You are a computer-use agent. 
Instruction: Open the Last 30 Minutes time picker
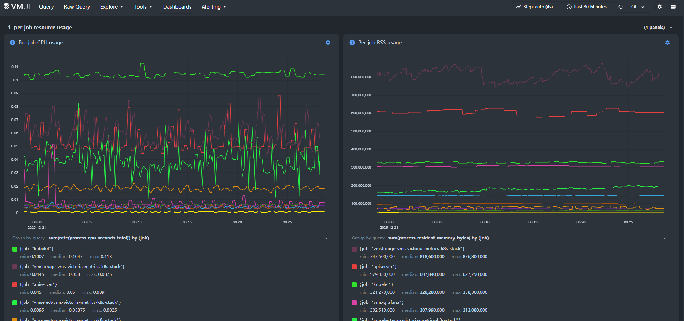587,7
